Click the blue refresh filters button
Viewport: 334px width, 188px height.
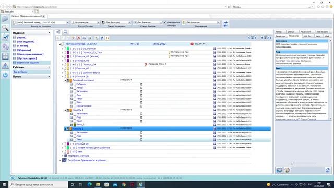[x=225, y=24]
